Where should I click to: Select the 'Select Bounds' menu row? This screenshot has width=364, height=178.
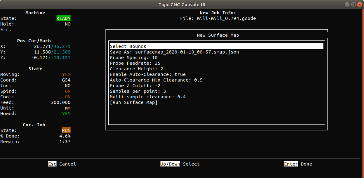[216, 46]
